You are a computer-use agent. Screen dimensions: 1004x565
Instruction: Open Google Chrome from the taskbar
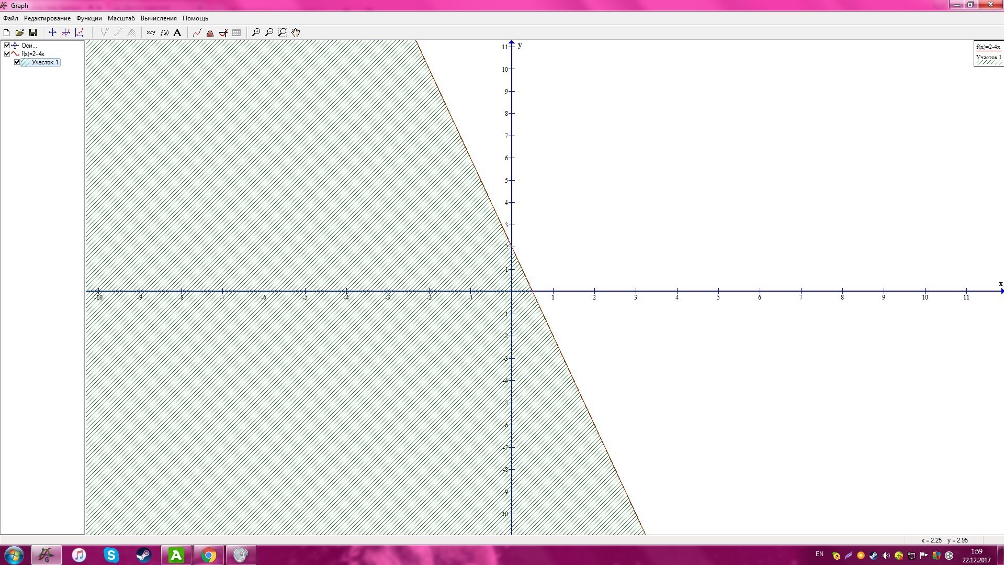(208, 555)
